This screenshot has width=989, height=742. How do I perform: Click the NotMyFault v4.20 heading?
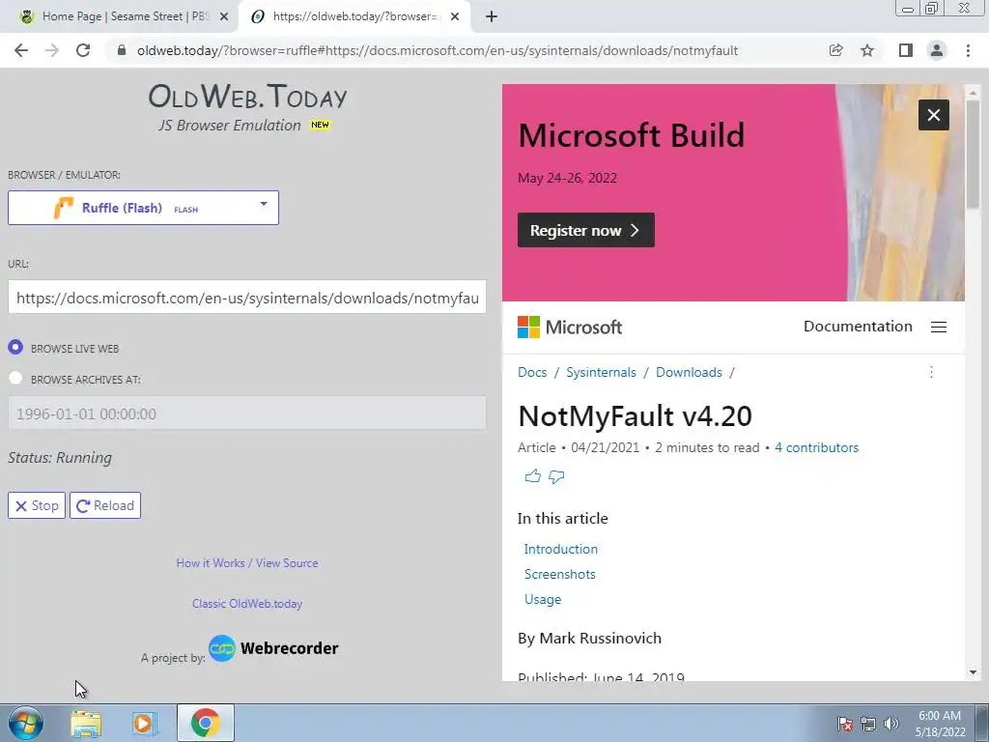pos(635,416)
